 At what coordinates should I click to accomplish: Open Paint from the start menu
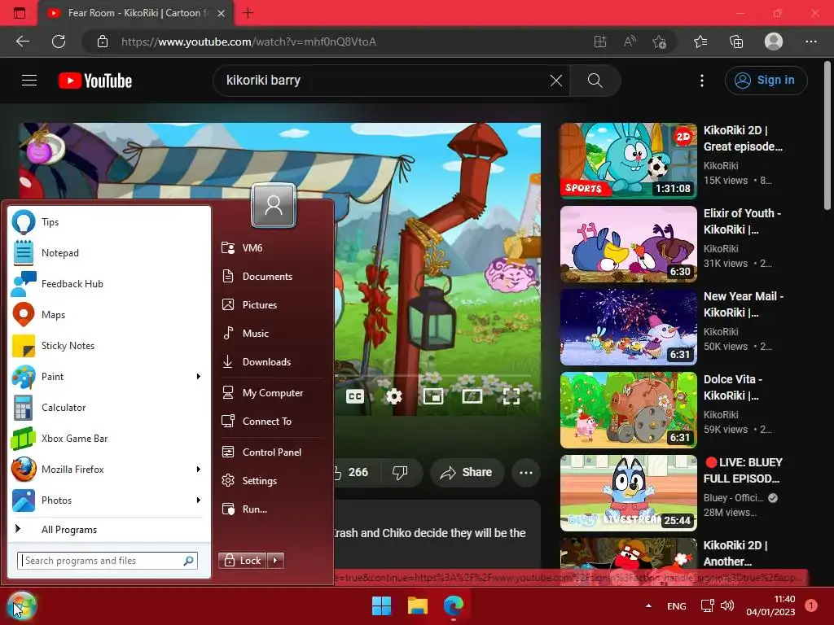click(101, 377)
